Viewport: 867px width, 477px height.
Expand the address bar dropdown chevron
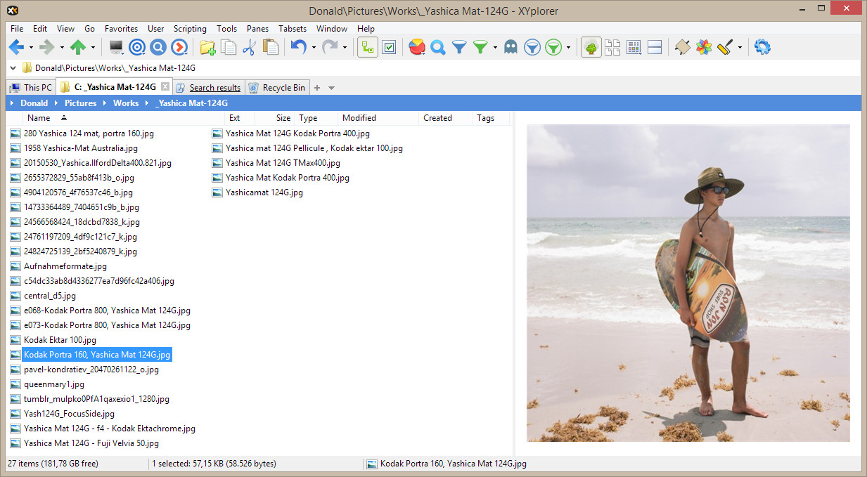(13, 68)
